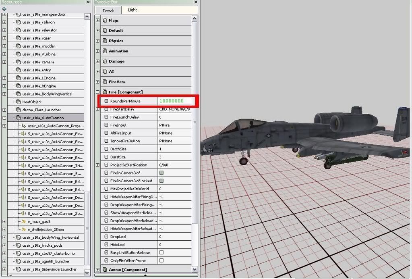Image resolution: width=412 pixels, height=279 pixels.
Task: Click the usair_a10a_camera object icon
Action: (18, 62)
